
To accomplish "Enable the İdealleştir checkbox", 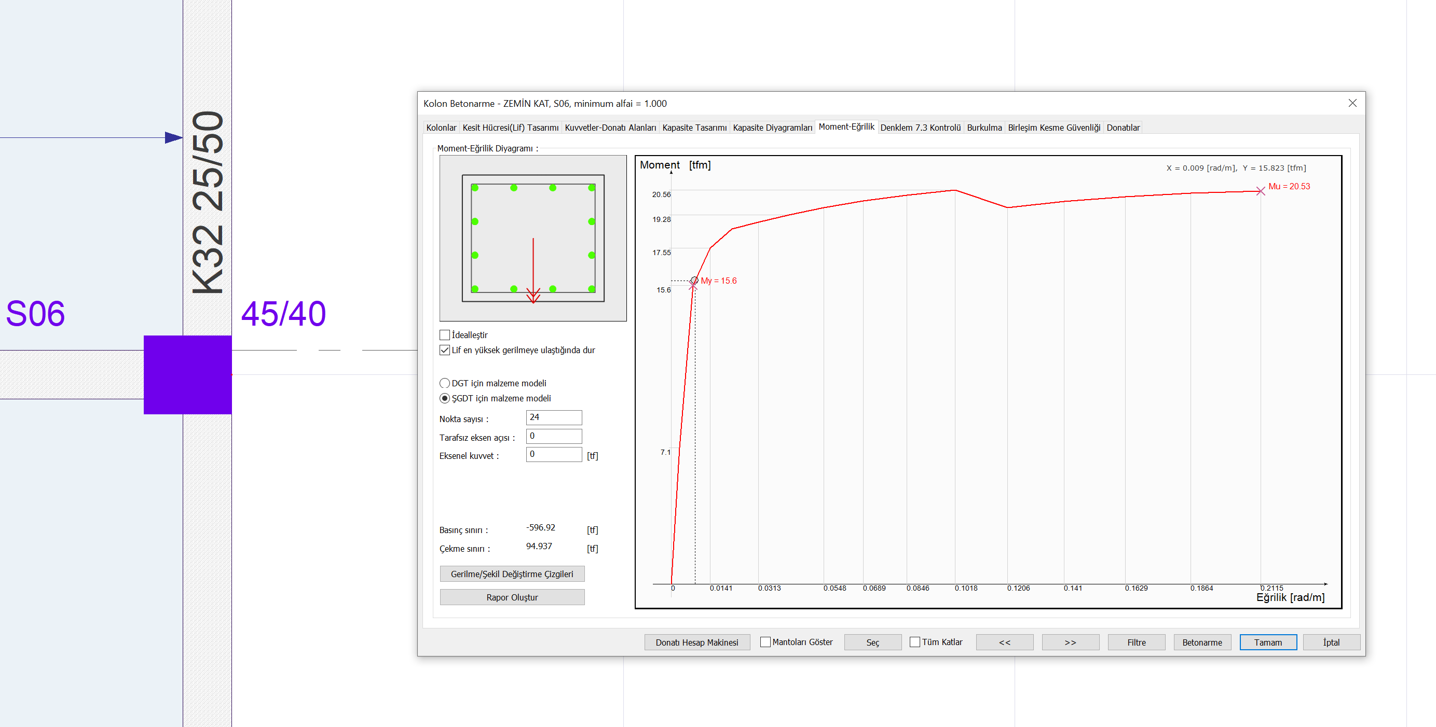I will pos(444,335).
